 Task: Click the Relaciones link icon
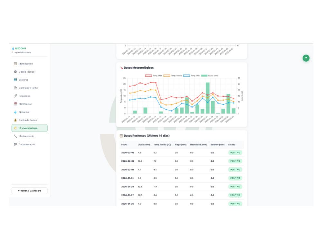pos(15,96)
